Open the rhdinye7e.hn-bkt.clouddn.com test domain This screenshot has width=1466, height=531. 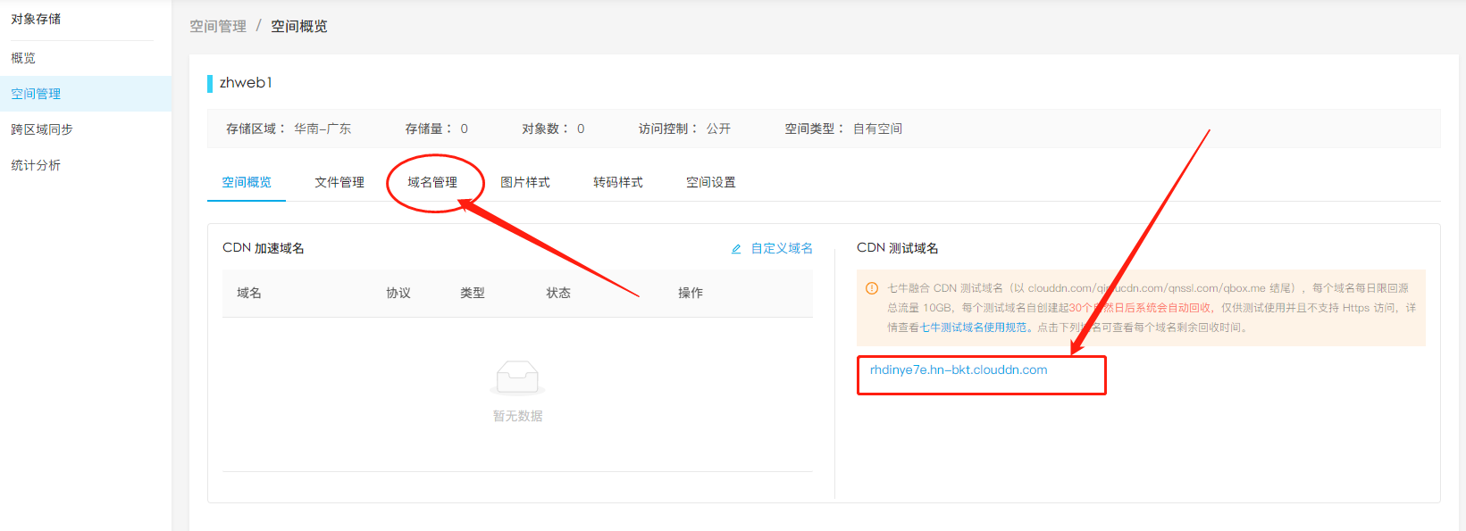[x=959, y=370]
